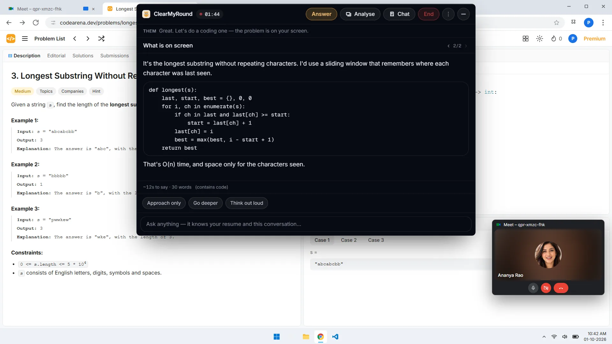Click the CodeArena orange logo icon
Image resolution: width=612 pixels, height=344 pixels.
[x=11, y=39]
